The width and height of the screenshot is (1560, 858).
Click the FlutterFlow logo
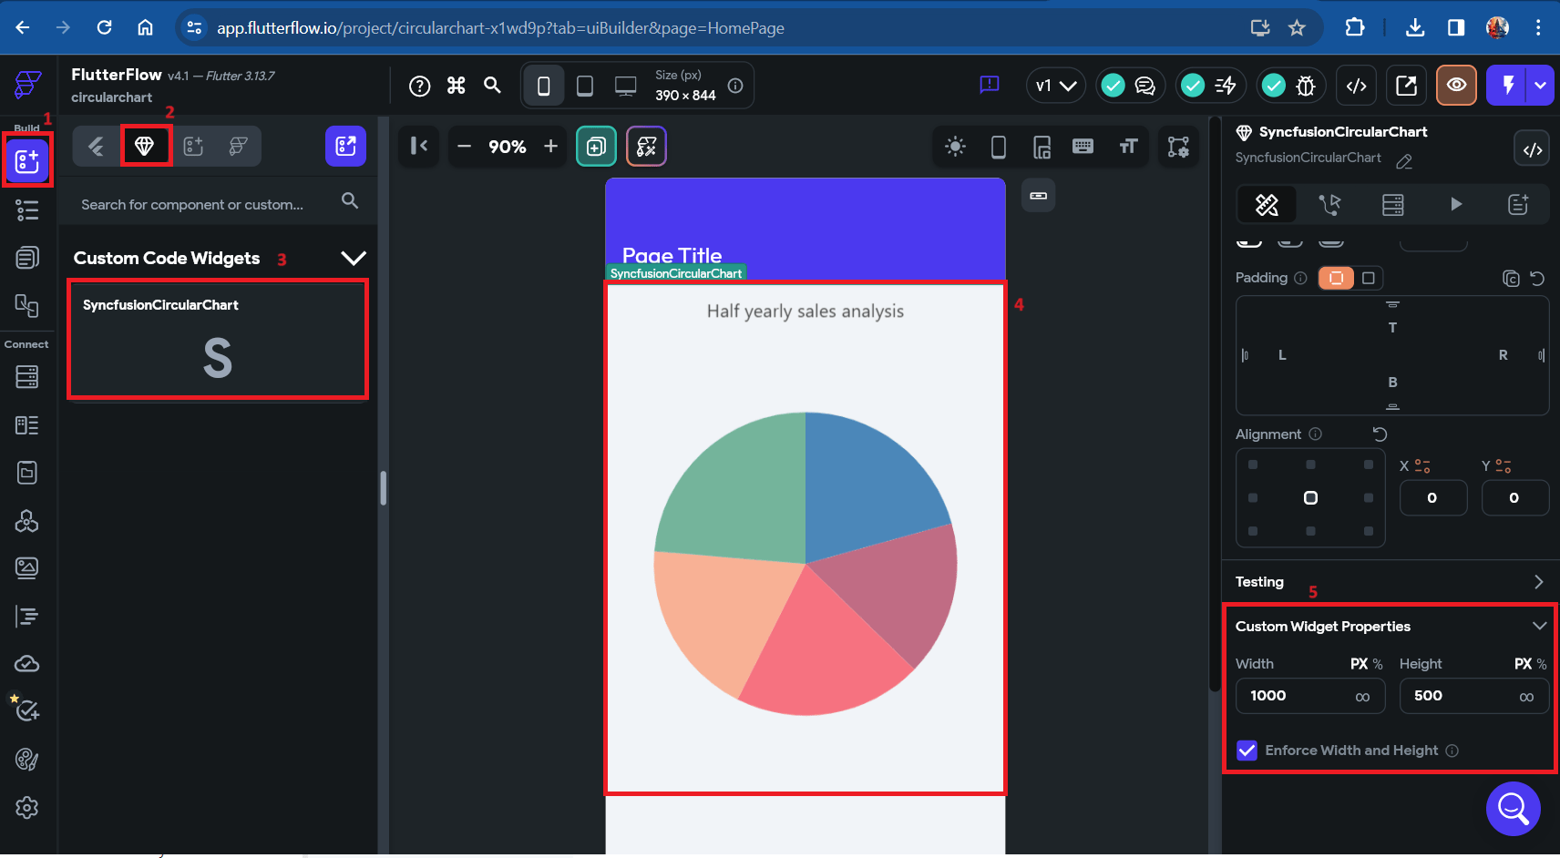[x=27, y=85]
